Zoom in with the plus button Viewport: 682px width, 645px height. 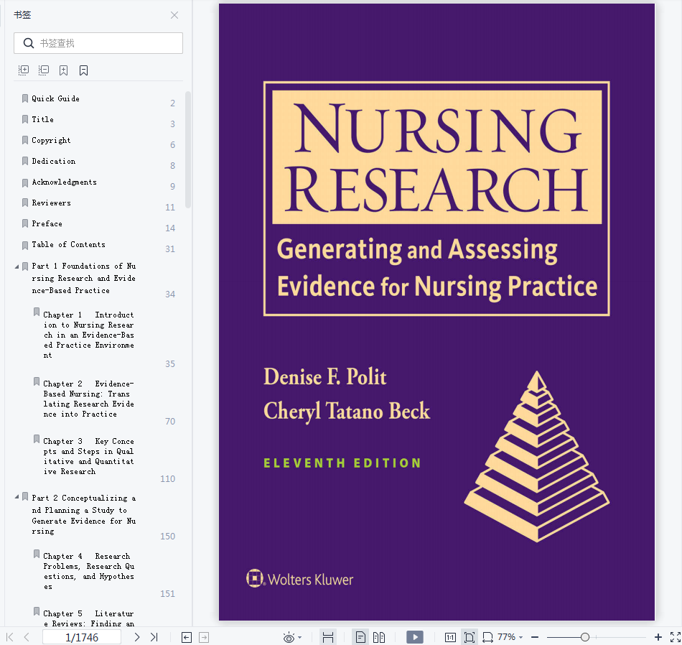tap(658, 637)
